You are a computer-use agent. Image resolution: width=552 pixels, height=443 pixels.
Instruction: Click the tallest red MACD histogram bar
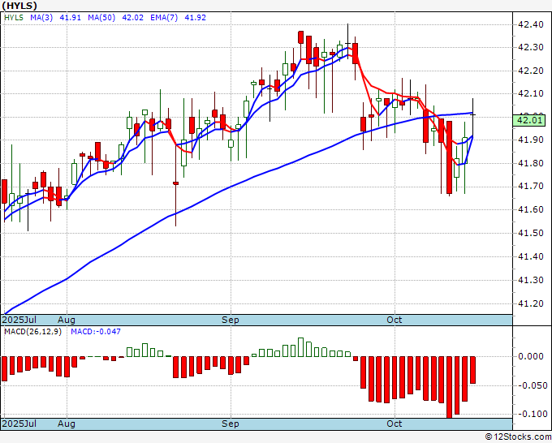(x=449, y=387)
